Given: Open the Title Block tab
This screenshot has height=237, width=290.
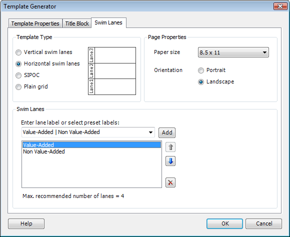Looking at the screenshot, I should click(x=77, y=23).
